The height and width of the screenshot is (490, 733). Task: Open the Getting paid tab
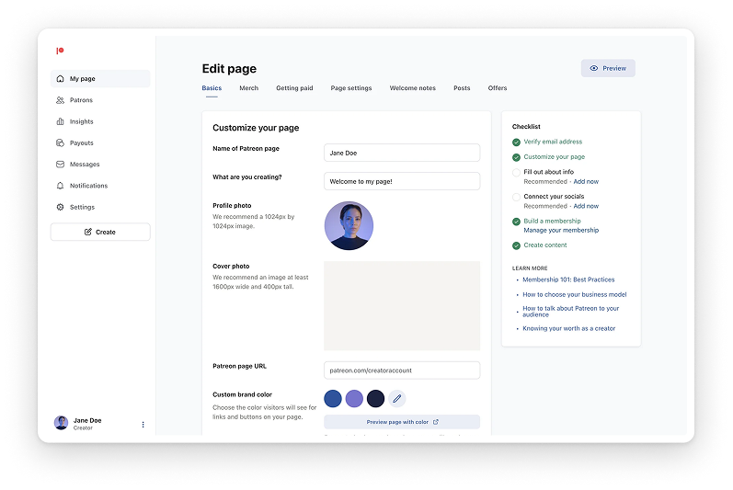coord(294,88)
